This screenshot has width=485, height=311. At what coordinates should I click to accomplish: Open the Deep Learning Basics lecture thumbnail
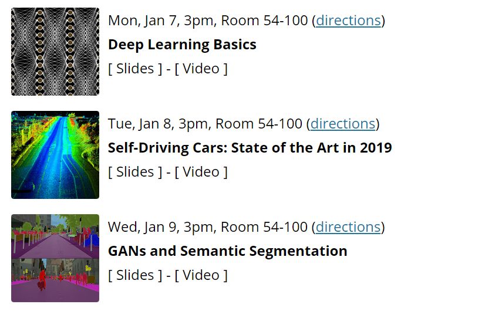(55, 52)
